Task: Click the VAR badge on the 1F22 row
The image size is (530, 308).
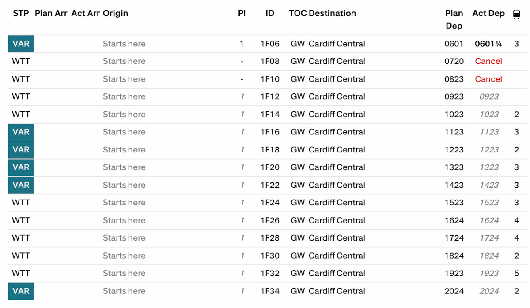Action: click(x=21, y=185)
